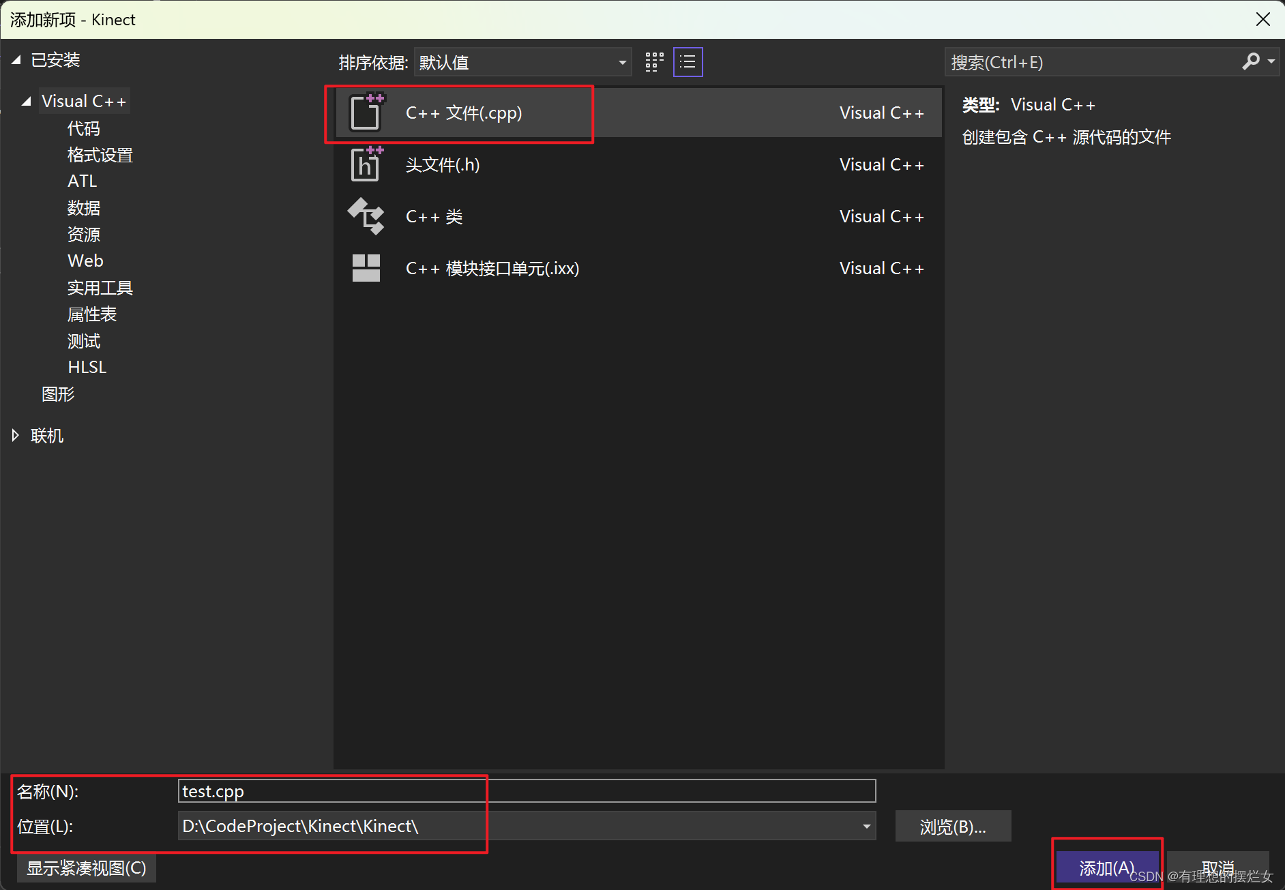Screen dimensions: 1285x890
Task: Select the HLSL category
Action: (87, 366)
